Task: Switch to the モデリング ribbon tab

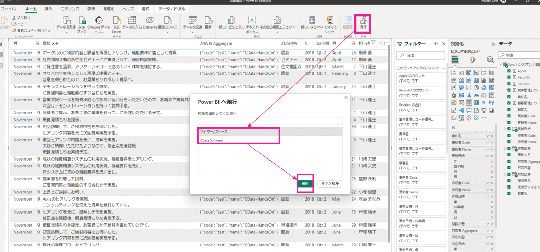Action: [x=70, y=9]
